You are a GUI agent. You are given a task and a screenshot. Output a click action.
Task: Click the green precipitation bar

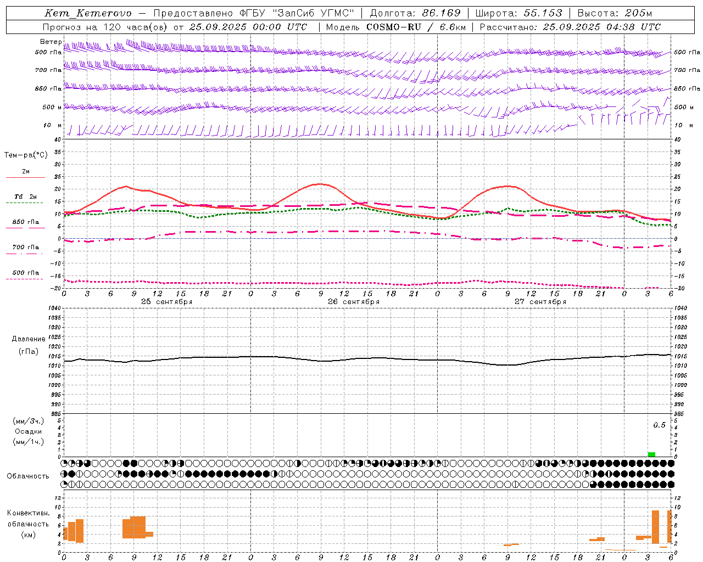click(x=651, y=454)
